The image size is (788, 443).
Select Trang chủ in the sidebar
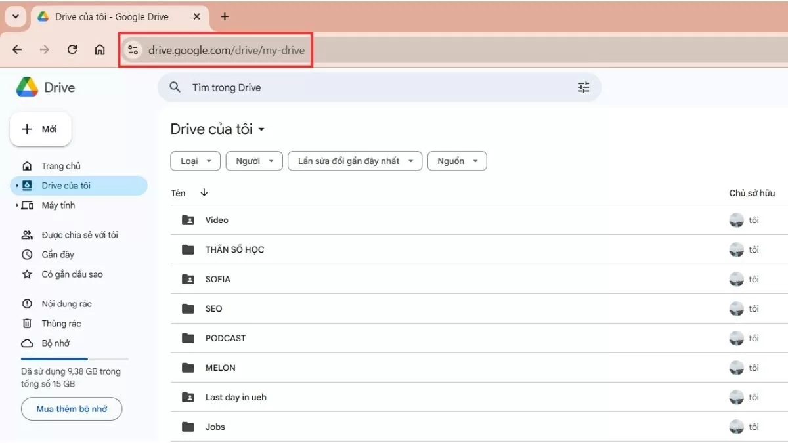tap(61, 166)
